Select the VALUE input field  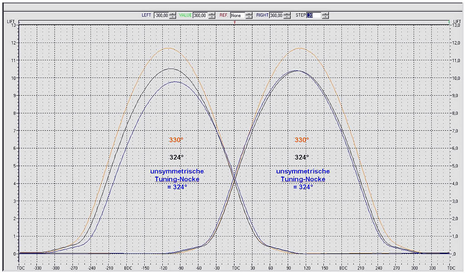(200, 15)
